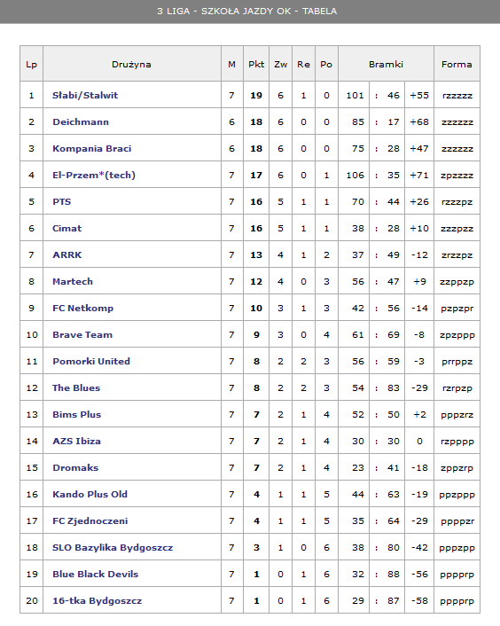
Task: Open the SLO Bazylika Bydgoszcz link
Action: click(113, 547)
